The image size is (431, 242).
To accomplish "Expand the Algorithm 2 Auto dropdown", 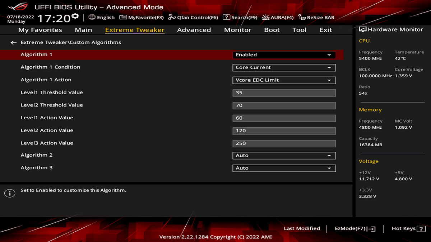I will [x=284, y=156].
